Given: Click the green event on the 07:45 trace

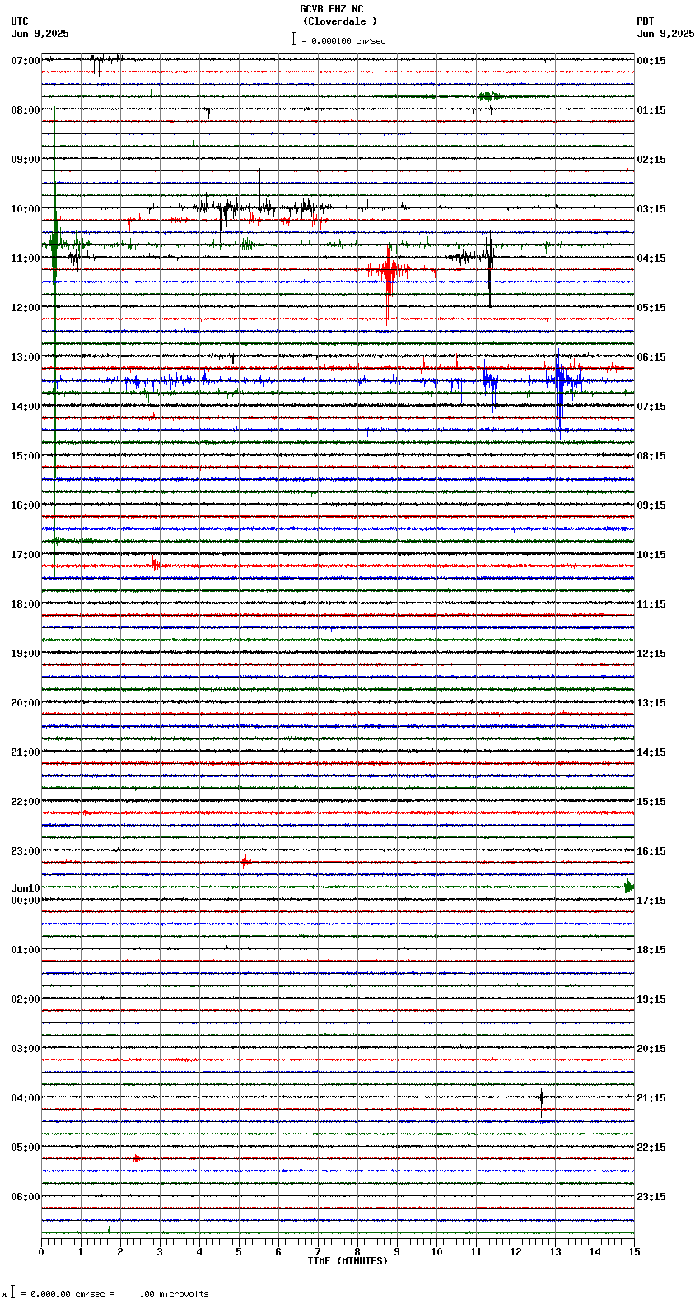Looking at the screenshot, I should point(490,96).
